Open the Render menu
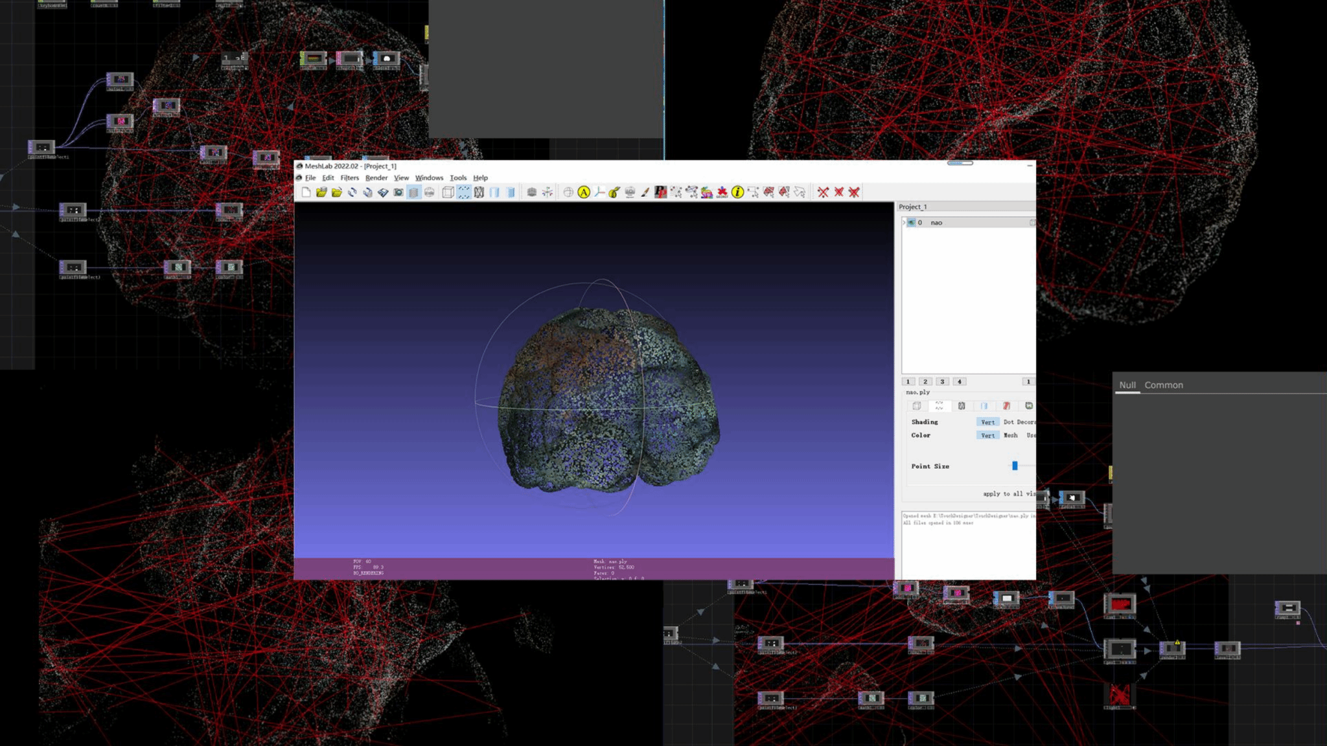Image resolution: width=1327 pixels, height=746 pixels. [376, 178]
